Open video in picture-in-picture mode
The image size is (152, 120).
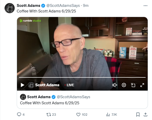[x=133, y=85]
